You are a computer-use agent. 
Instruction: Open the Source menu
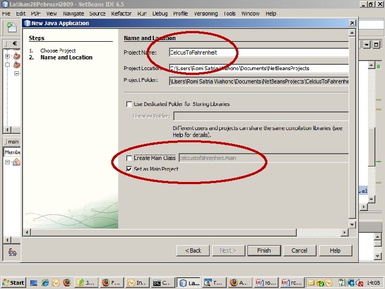(x=97, y=13)
